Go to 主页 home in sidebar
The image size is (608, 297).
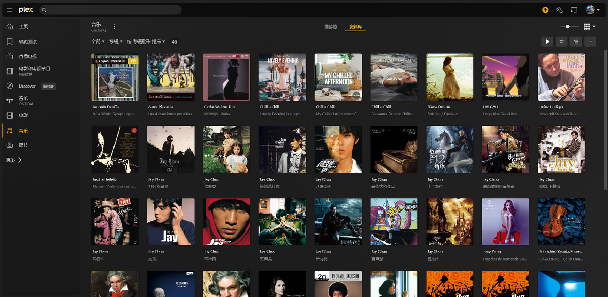(23, 27)
